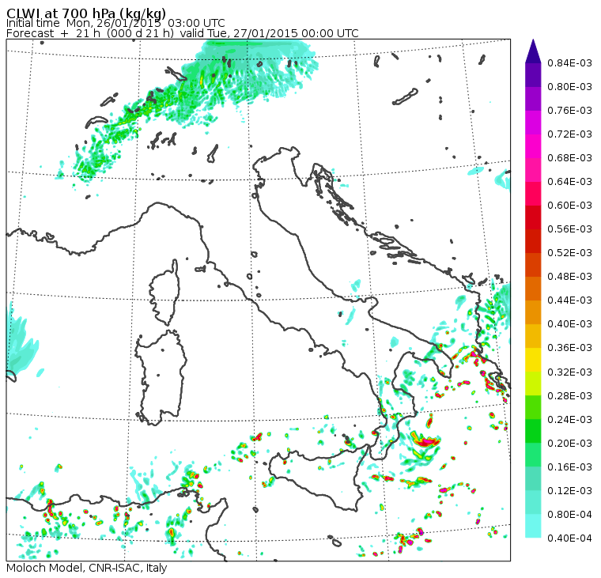Click the 0.48E-03 colorbar label
The height and width of the screenshot is (578, 601).
(569, 277)
